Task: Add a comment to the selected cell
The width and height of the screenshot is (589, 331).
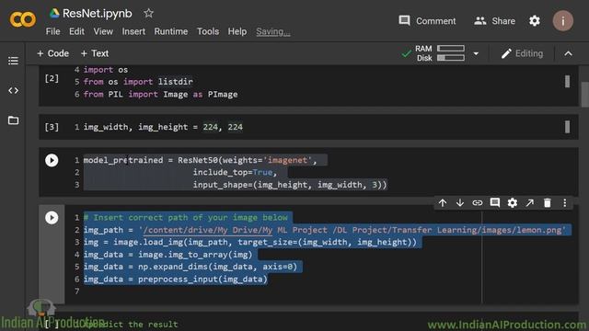Action: coord(495,203)
